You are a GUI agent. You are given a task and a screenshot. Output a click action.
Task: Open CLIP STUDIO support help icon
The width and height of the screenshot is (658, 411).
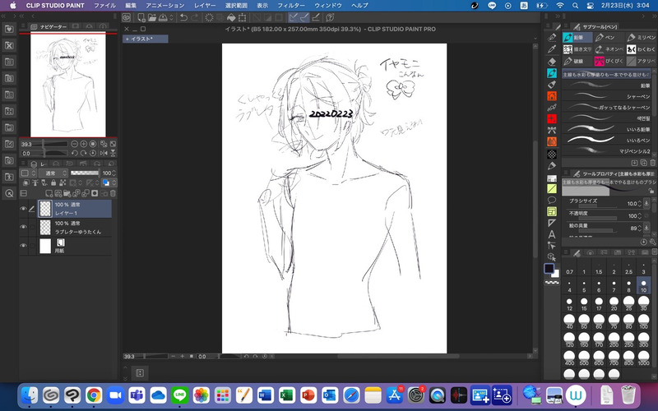(x=330, y=17)
